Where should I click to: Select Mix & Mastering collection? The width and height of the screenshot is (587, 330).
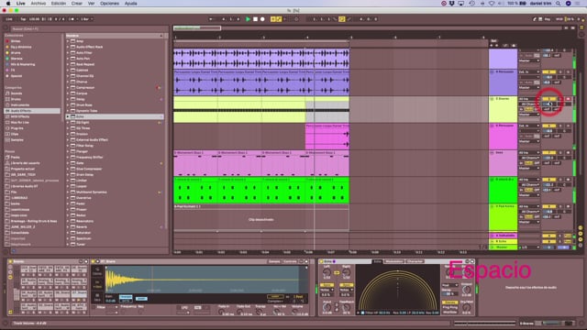[x=22, y=64]
